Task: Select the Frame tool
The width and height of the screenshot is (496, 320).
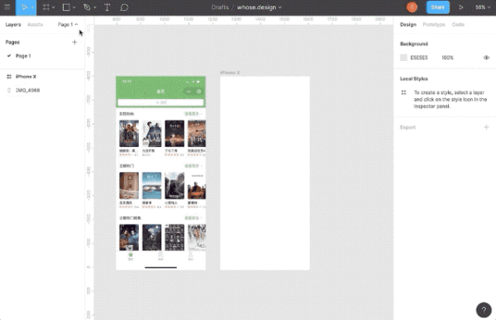Action: [x=46, y=7]
